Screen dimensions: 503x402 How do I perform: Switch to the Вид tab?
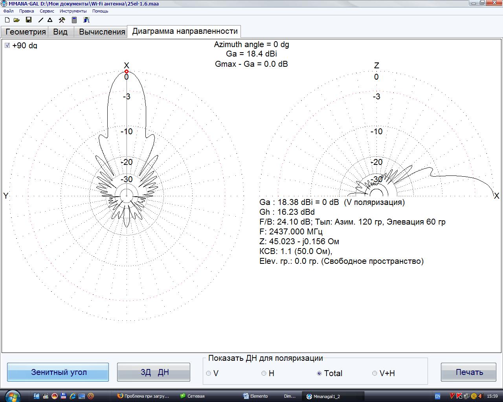pos(61,32)
